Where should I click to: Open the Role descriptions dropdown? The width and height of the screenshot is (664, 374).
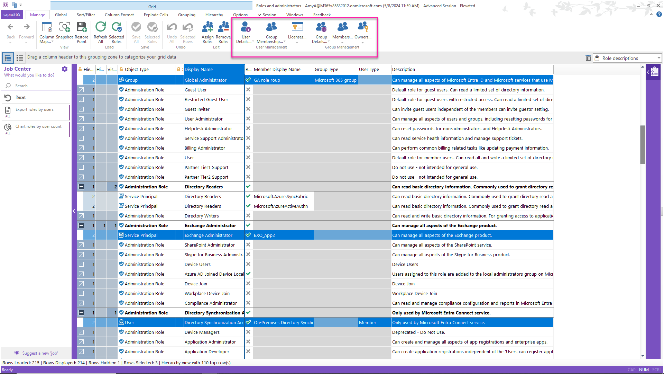(658, 58)
